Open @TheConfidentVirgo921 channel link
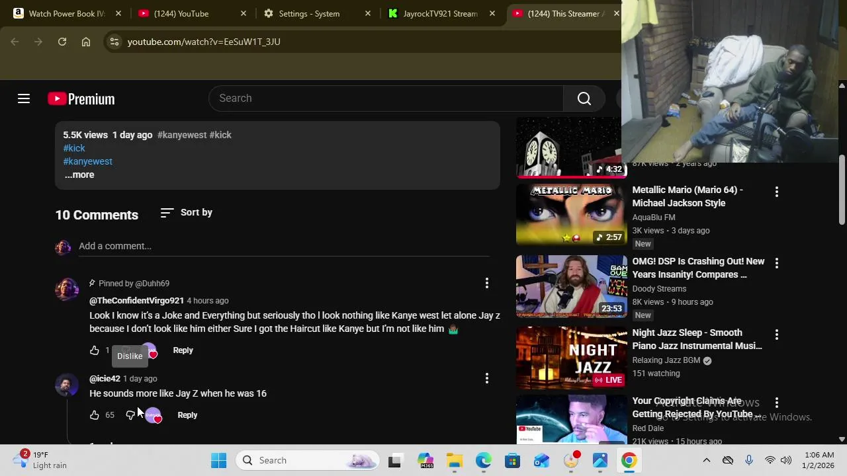Screen dimensions: 847x476 [x=136, y=301]
